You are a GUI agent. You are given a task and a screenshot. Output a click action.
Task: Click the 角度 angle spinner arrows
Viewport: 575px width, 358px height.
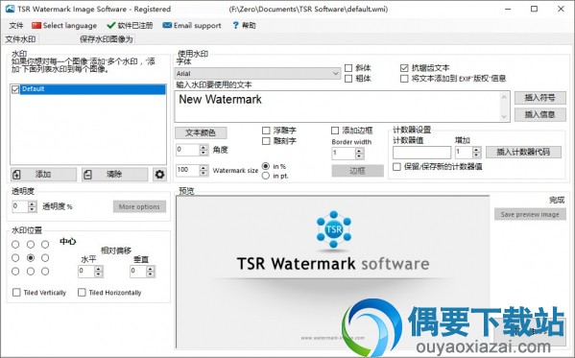204,150
